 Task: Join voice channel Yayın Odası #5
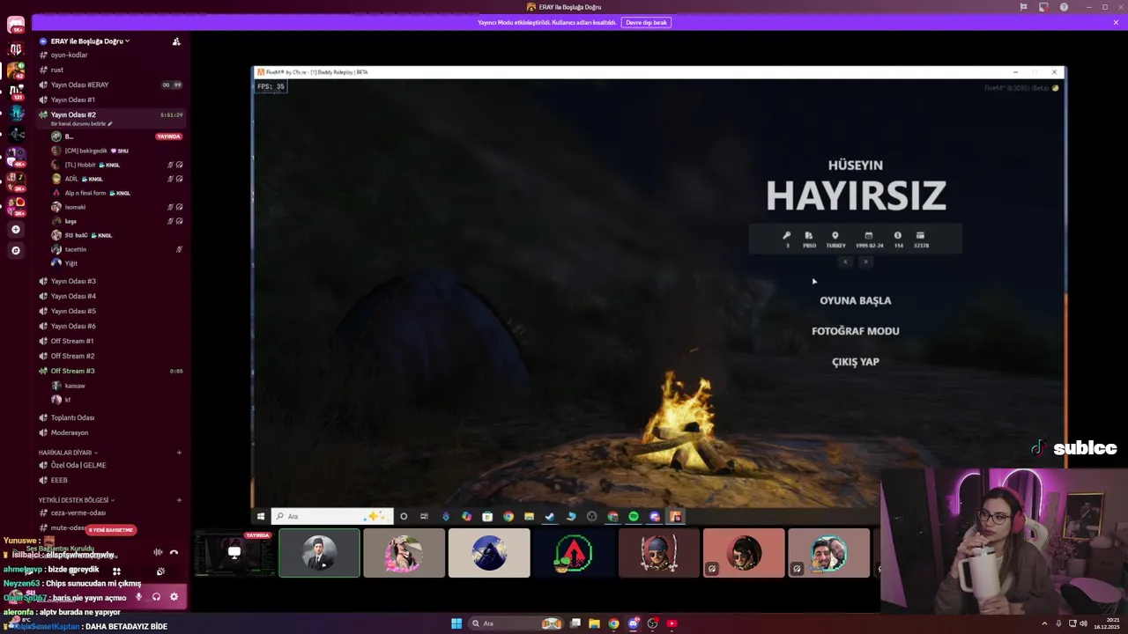coord(109,311)
